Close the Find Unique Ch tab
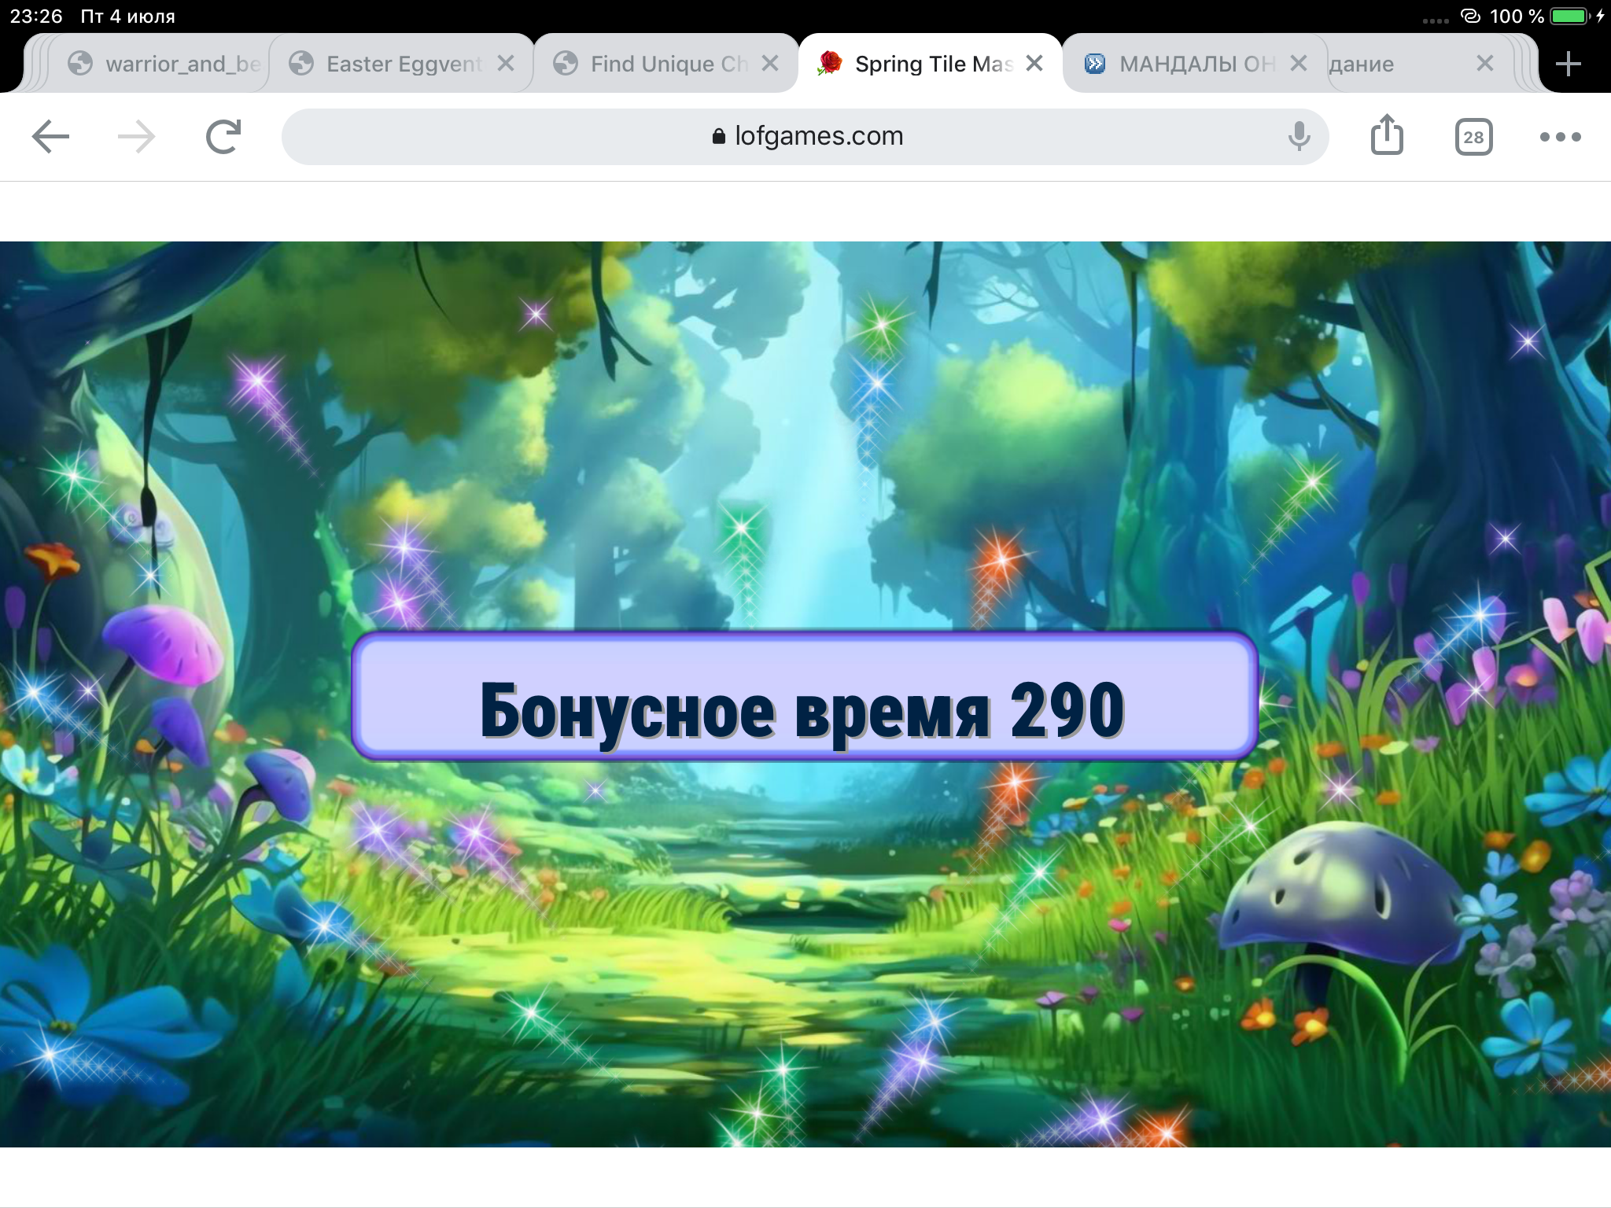 (x=770, y=64)
